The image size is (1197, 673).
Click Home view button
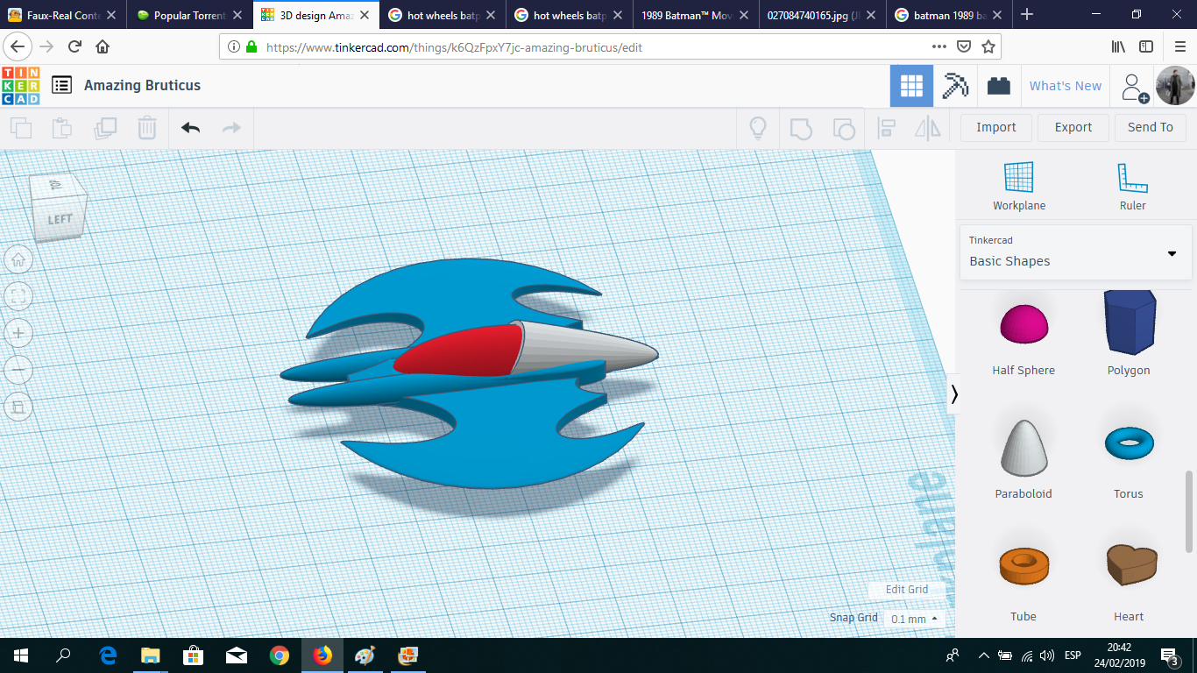18,259
